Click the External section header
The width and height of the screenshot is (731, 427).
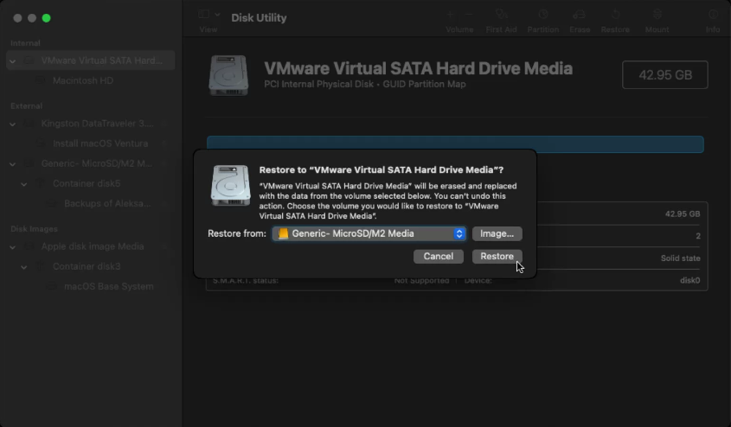pos(27,106)
